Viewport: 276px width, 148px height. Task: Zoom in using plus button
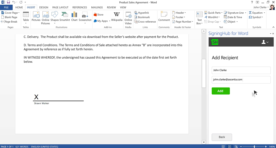pyautogui.click(x=266, y=146)
